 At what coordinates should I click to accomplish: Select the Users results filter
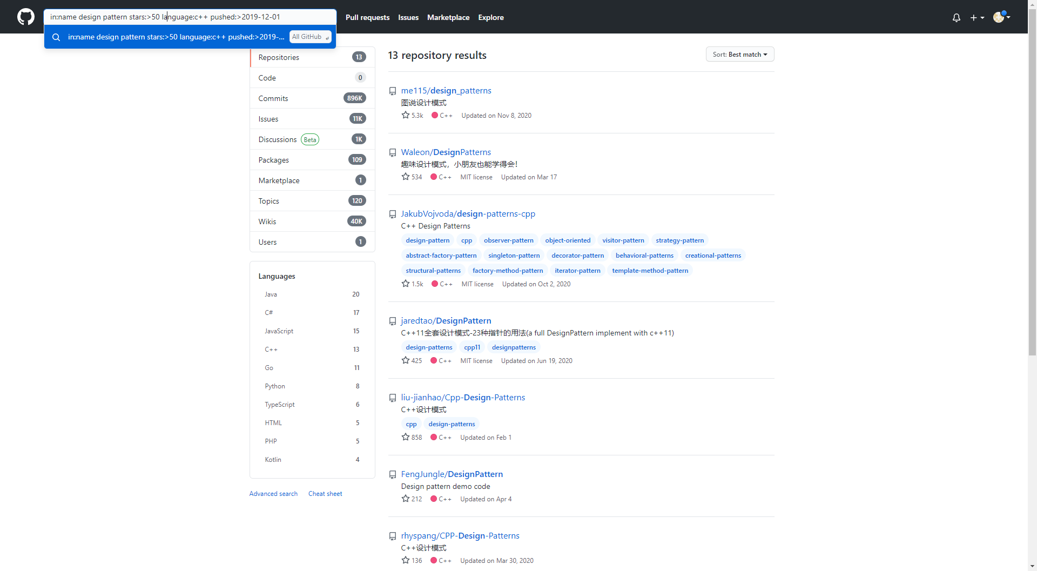click(x=312, y=242)
